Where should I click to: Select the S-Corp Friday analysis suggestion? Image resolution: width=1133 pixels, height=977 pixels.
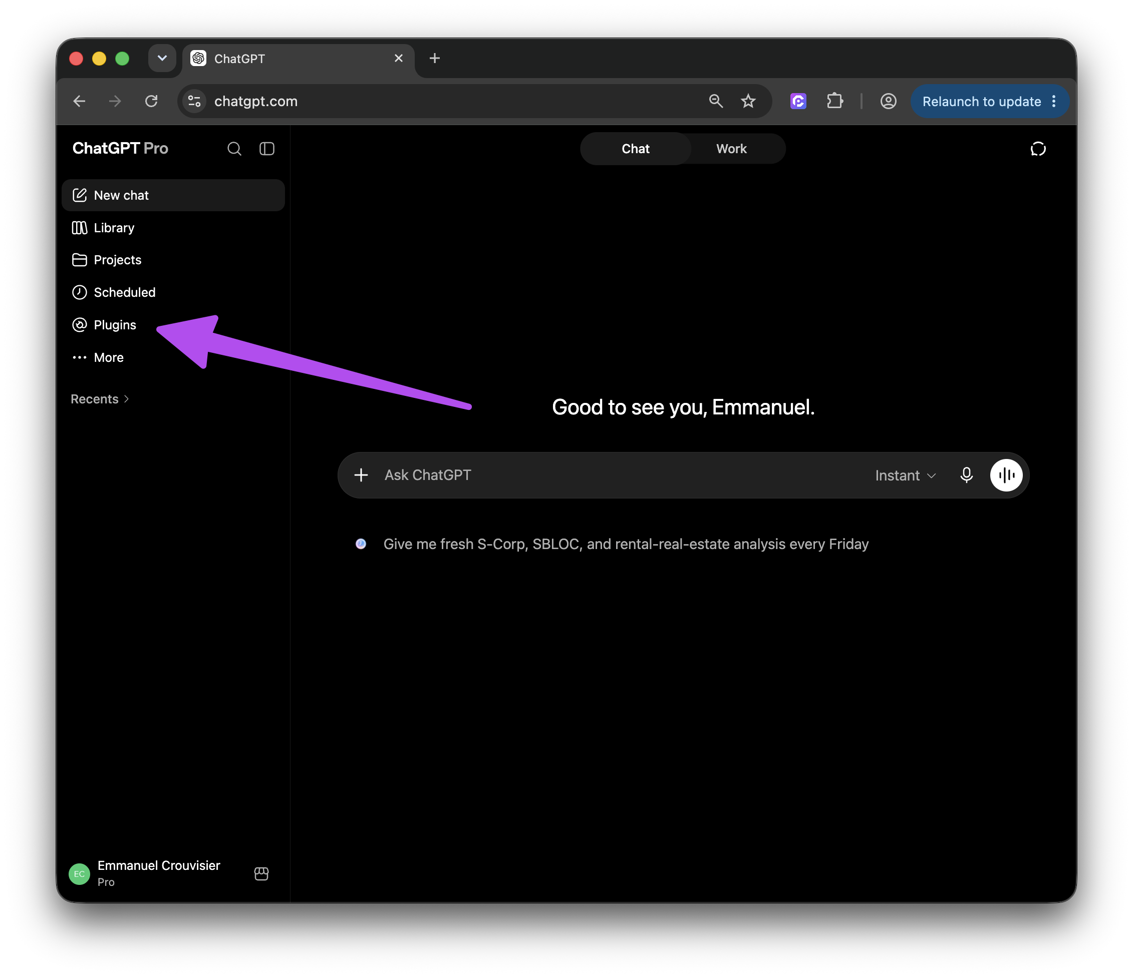[626, 544]
